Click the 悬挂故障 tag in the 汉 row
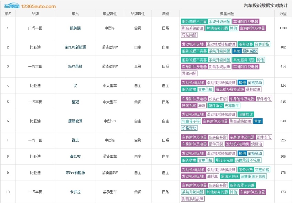 [x=253, y=89]
